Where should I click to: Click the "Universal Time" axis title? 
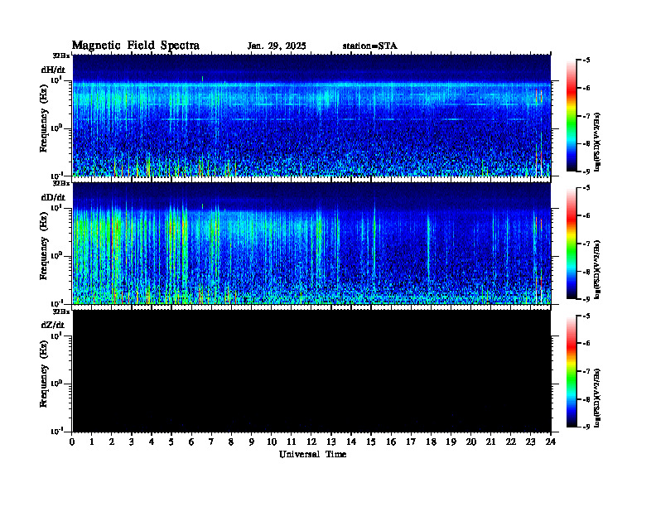tap(312, 454)
